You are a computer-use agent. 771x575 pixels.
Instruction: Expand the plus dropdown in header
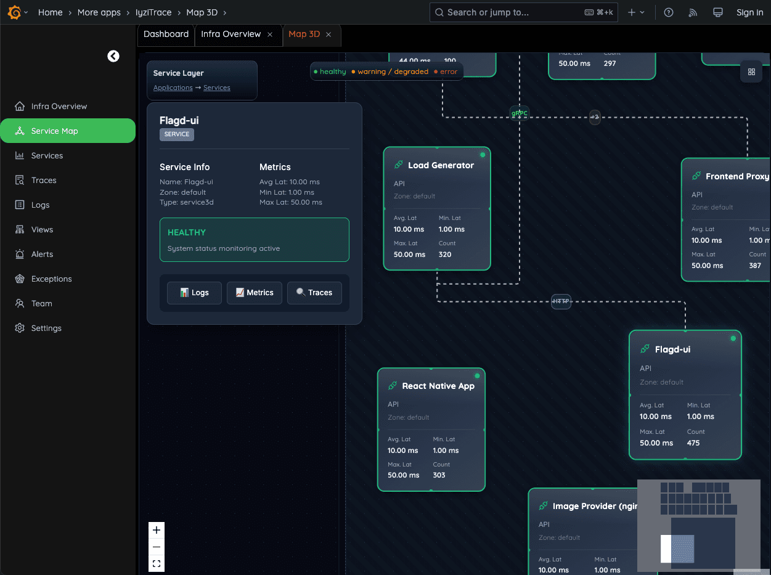coord(636,12)
